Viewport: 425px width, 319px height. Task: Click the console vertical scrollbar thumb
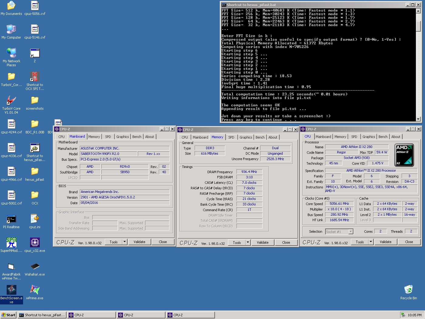[418, 26]
